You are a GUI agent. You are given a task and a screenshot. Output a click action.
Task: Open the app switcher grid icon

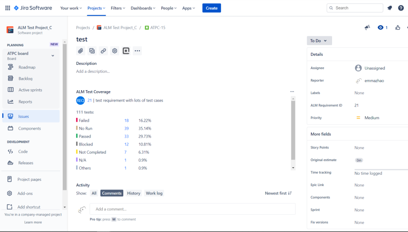8,8
